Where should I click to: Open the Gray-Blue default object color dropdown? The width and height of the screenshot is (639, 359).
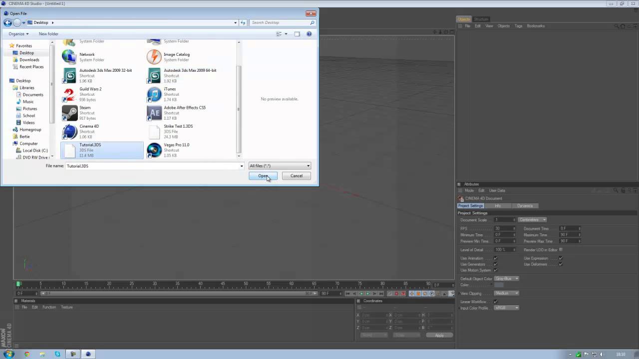coord(507,279)
